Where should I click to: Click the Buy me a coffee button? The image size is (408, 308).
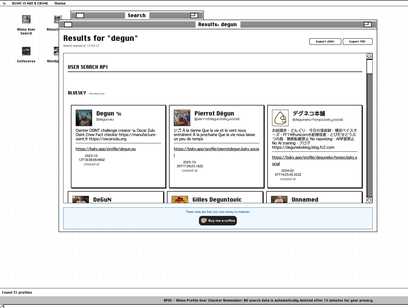point(218,221)
